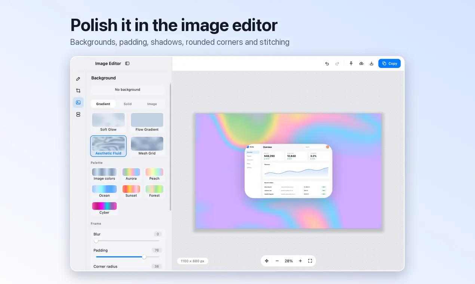This screenshot has height=284, width=475.
Task: Click the Padding slider handle
Action: pos(144,257)
